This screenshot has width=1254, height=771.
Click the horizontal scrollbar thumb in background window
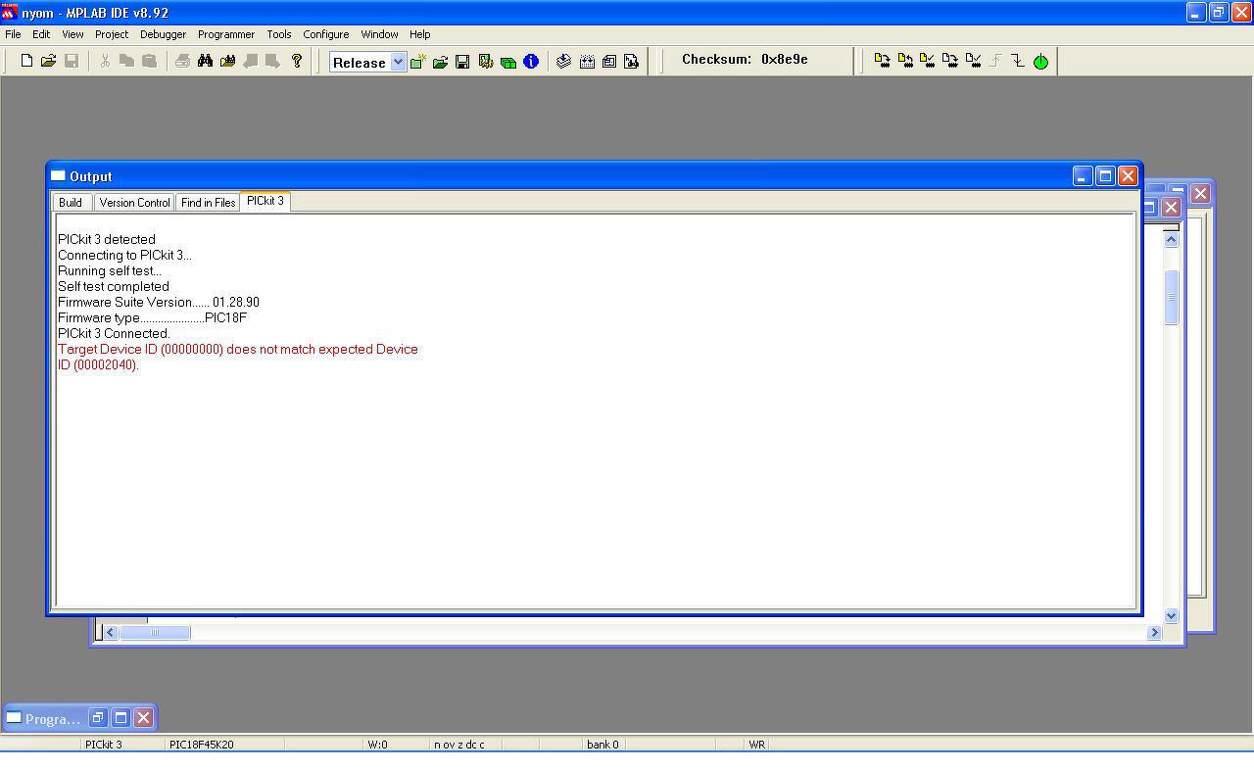coord(155,632)
